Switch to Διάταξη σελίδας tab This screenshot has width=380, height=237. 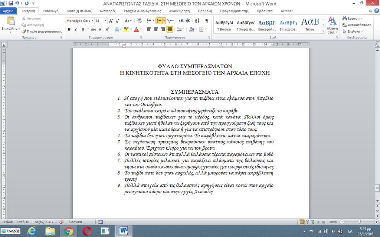click(x=79, y=11)
